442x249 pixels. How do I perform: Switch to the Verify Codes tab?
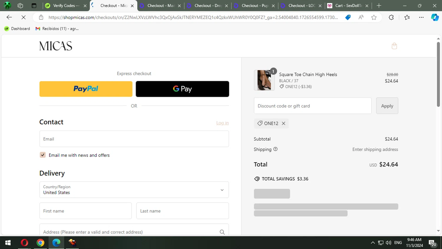click(x=66, y=6)
